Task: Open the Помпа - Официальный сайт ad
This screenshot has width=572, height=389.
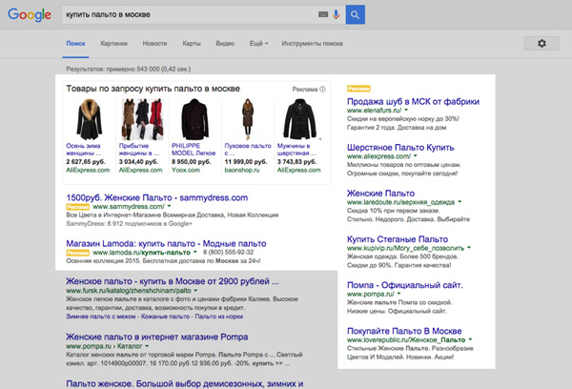Action: (405, 285)
